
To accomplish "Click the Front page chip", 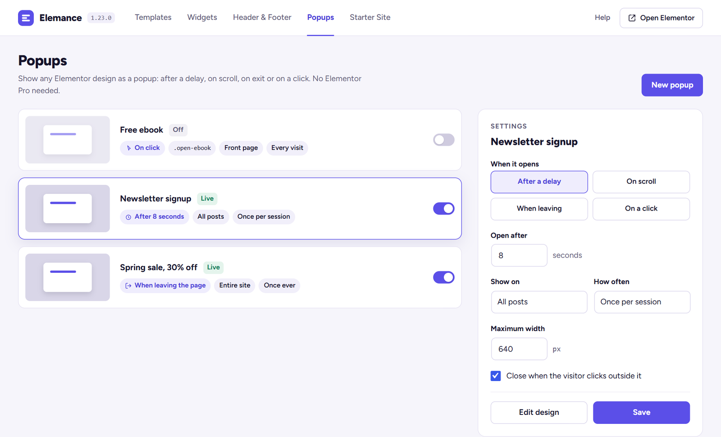I will pyautogui.click(x=241, y=148).
